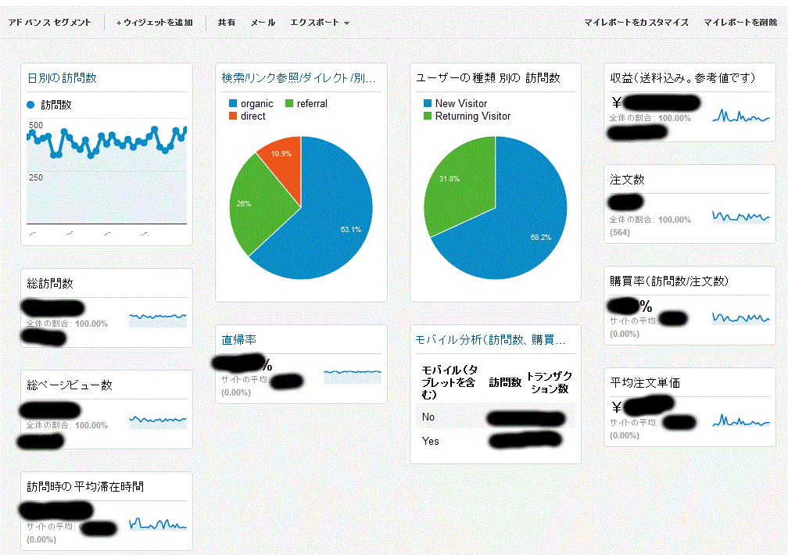Click the 総訪問数 sparkline chart
This screenshot has height=555, width=788.
click(158, 317)
